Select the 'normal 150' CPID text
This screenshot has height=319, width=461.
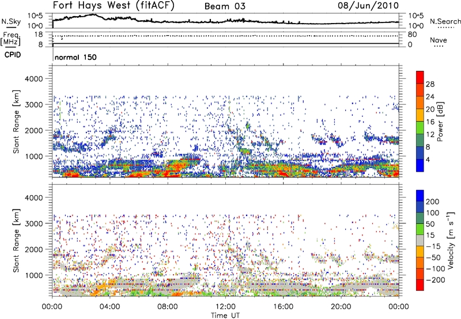click(x=75, y=57)
